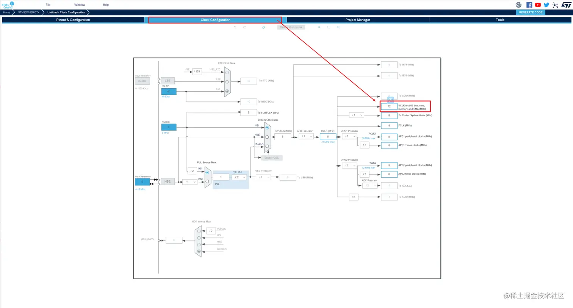The height and width of the screenshot is (308, 573).
Task: Click the FCLK (MHz) value field
Action: tap(389, 125)
